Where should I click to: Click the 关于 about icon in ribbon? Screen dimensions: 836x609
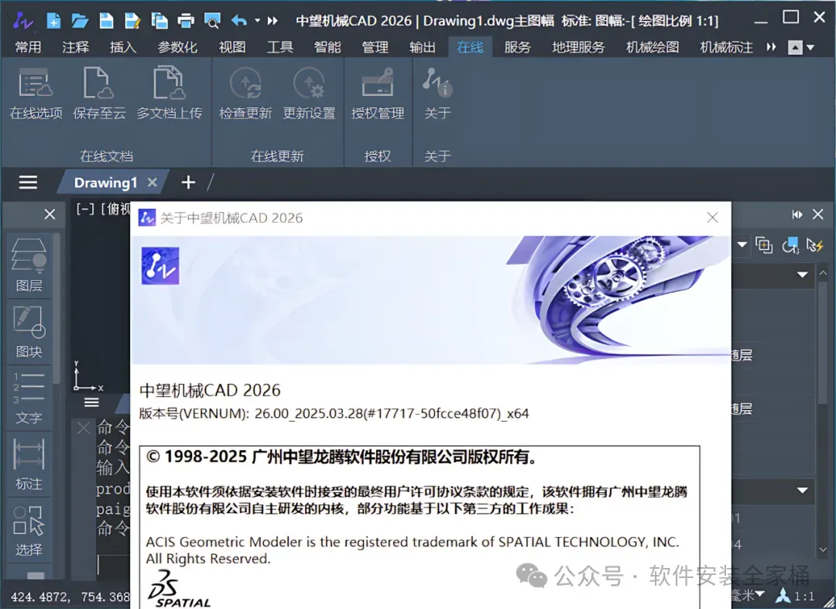coord(437,93)
